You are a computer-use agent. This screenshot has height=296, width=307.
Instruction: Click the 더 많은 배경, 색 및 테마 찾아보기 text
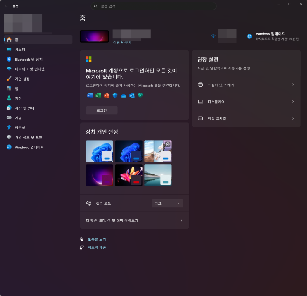click(112, 220)
